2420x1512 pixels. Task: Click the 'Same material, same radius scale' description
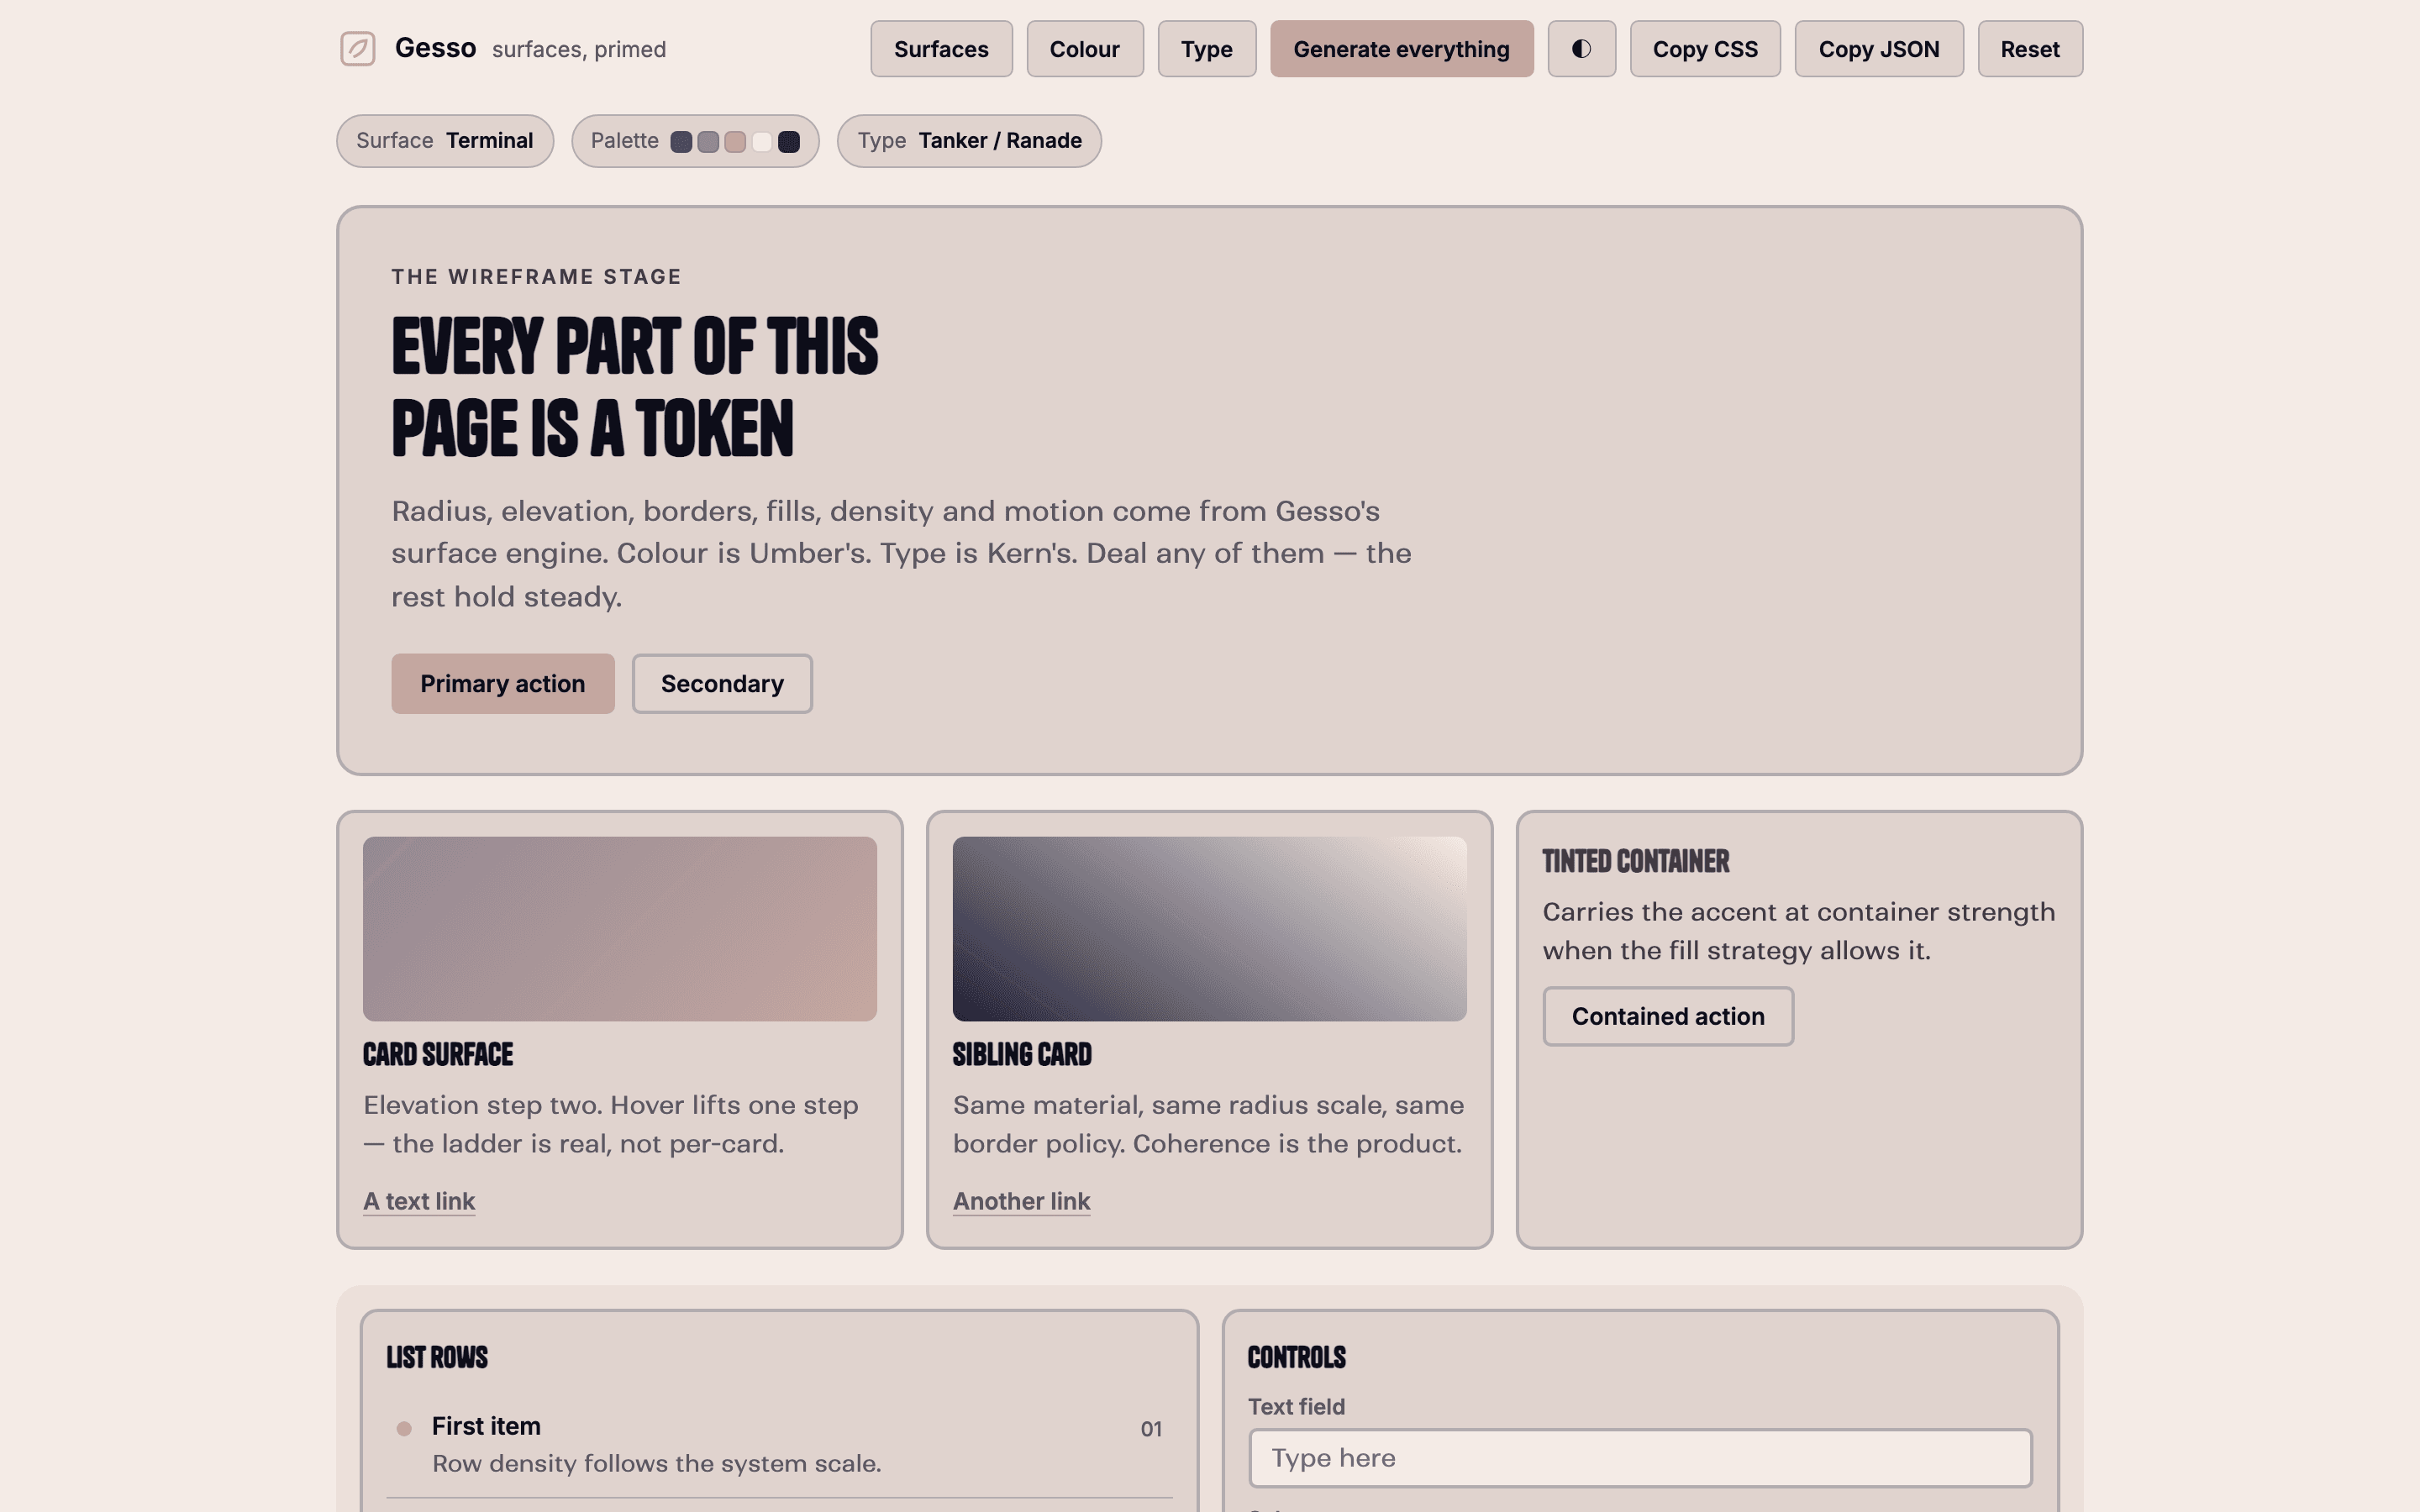pyautogui.click(x=1208, y=1125)
